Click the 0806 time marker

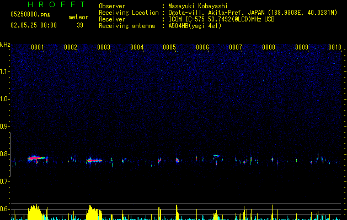tap(202, 47)
